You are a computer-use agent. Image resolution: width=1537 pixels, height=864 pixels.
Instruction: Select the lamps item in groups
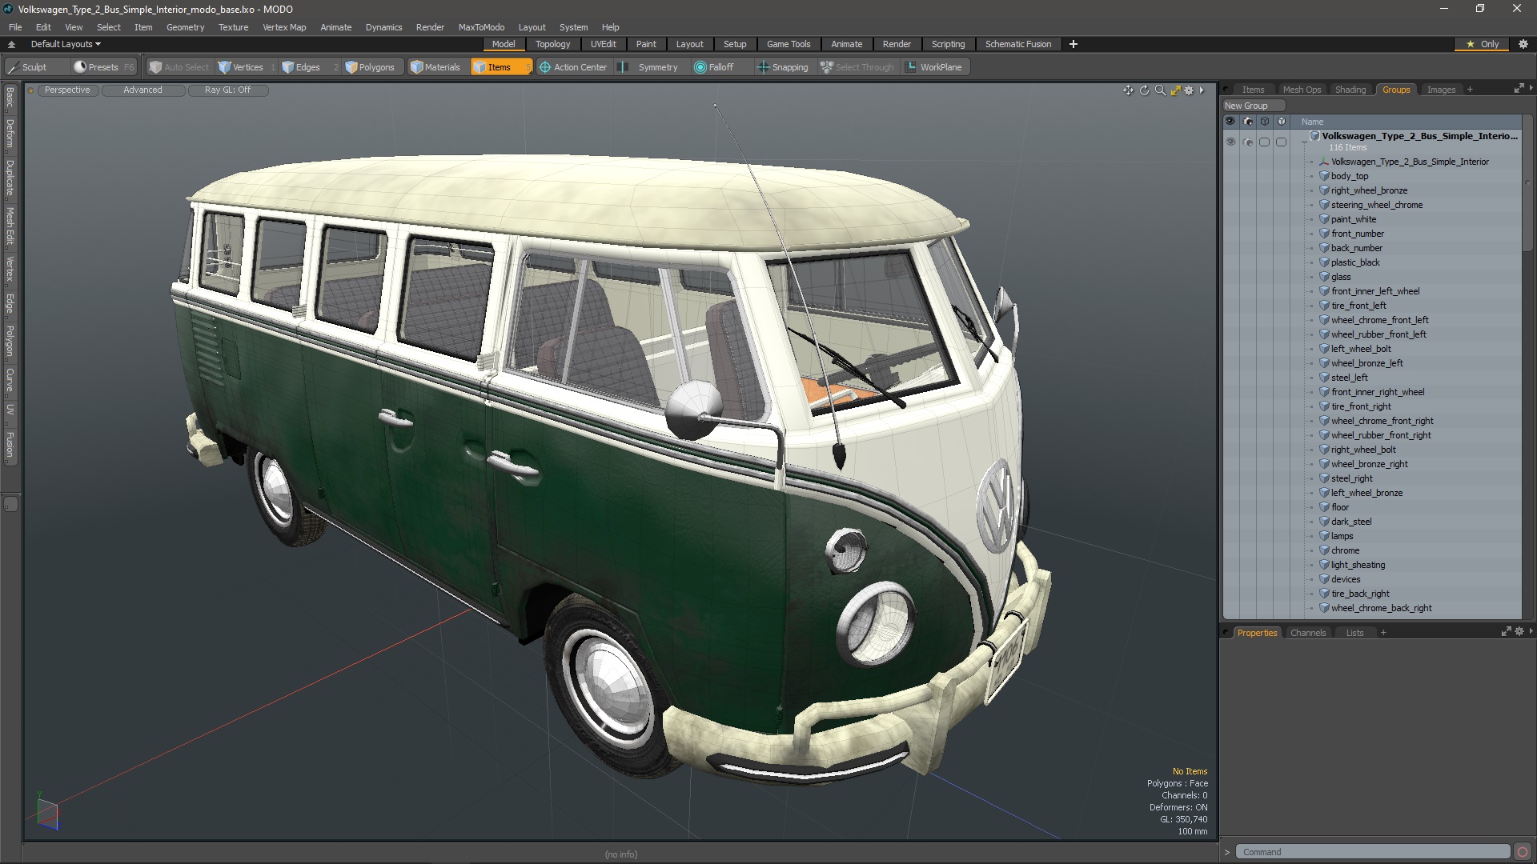pyautogui.click(x=1342, y=536)
